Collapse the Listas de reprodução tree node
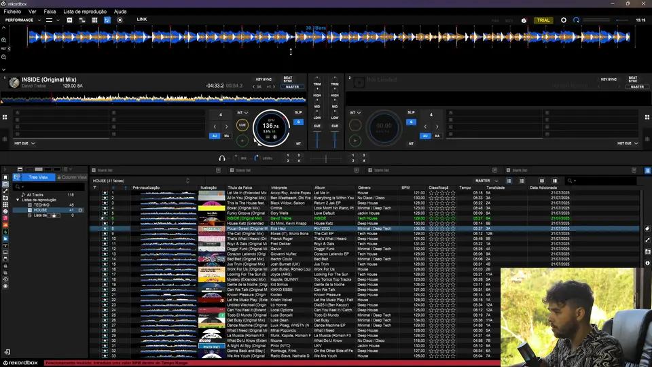The width and height of the screenshot is (652, 367). tap(18, 200)
